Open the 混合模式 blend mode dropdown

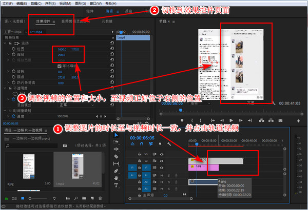(76, 105)
